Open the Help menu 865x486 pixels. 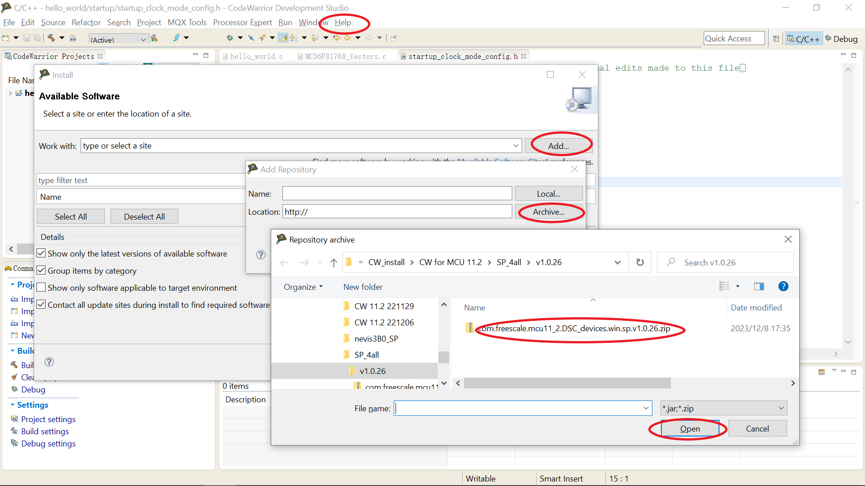click(342, 22)
